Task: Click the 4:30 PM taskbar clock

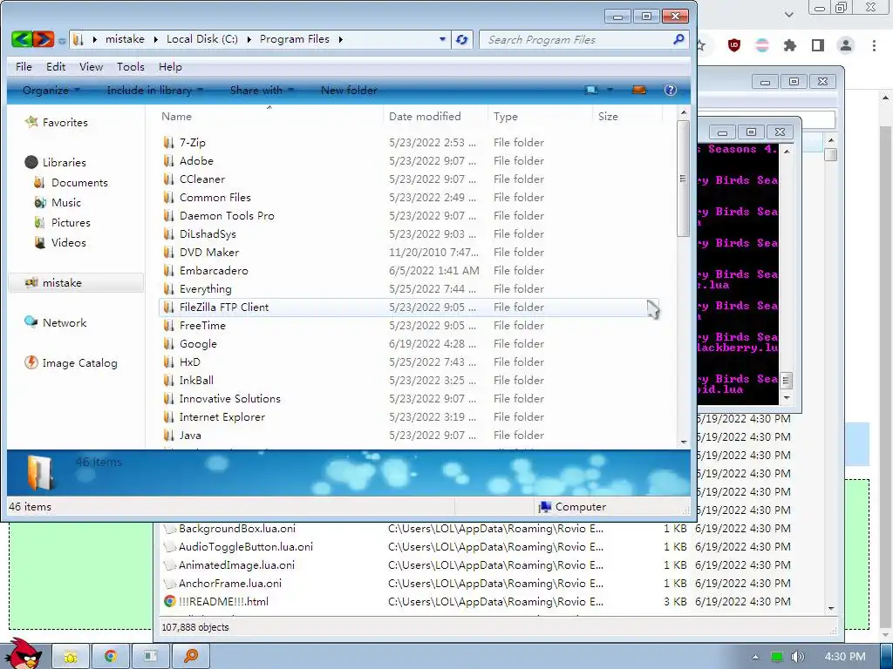Action: point(845,657)
